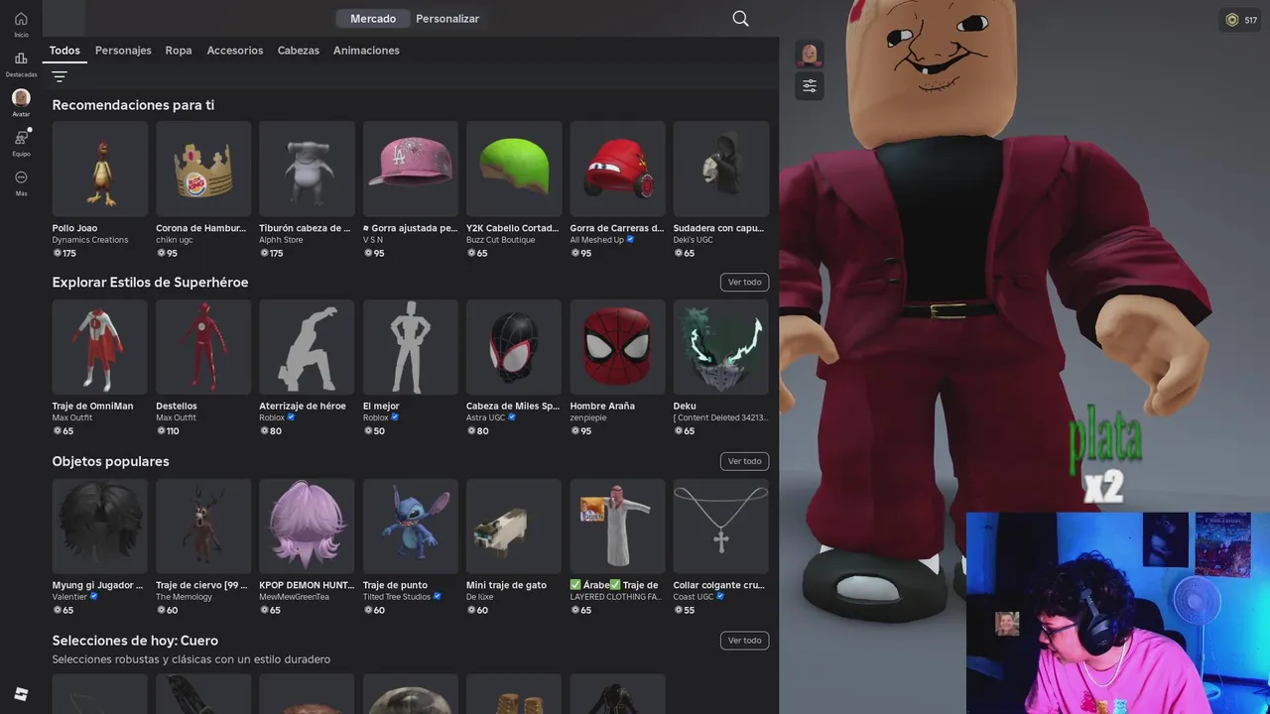Open the Árabe Traje de item thumbnail
1270x714 pixels.
click(x=617, y=527)
